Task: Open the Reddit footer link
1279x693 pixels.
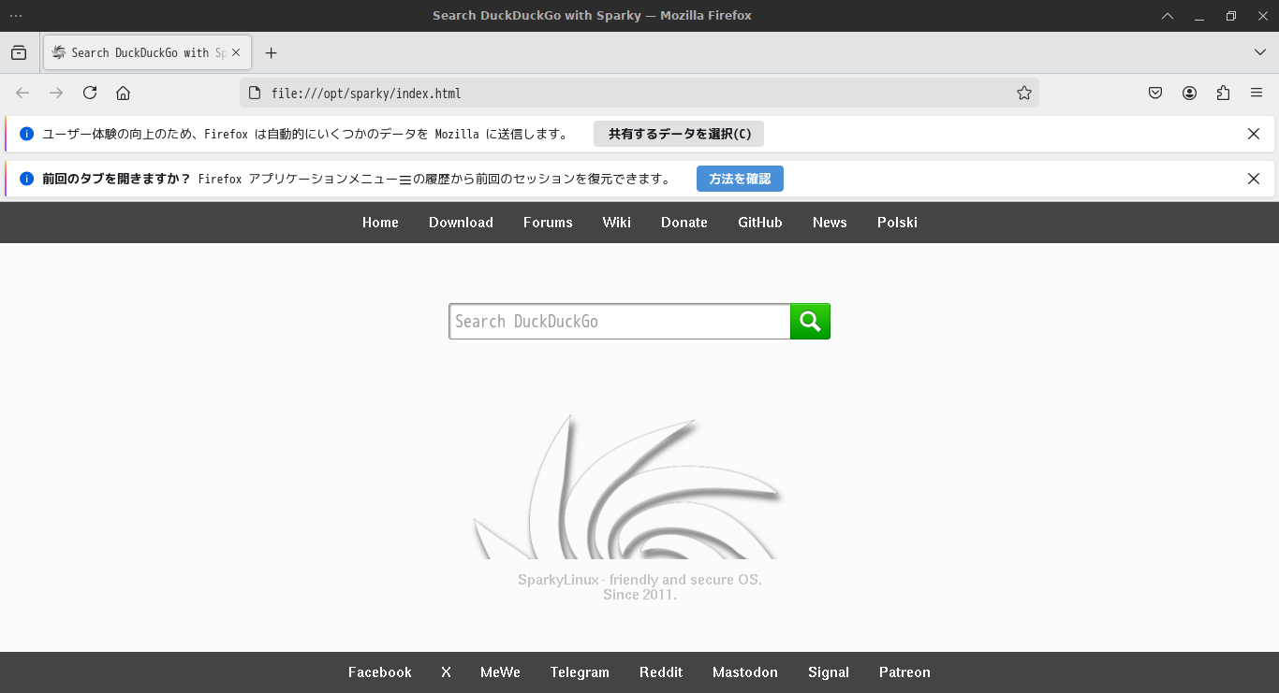Action: pos(661,672)
